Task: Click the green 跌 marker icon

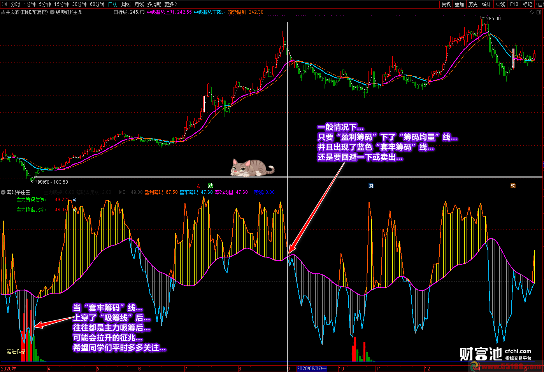Action: coord(211,186)
